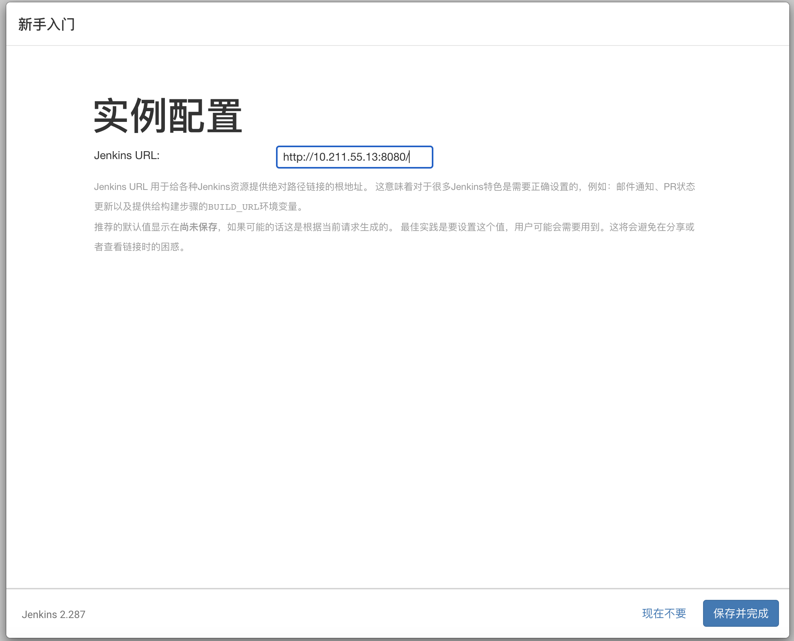Click the 现在不要 link
This screenshot has width=794, height=641.
(664, 613)
